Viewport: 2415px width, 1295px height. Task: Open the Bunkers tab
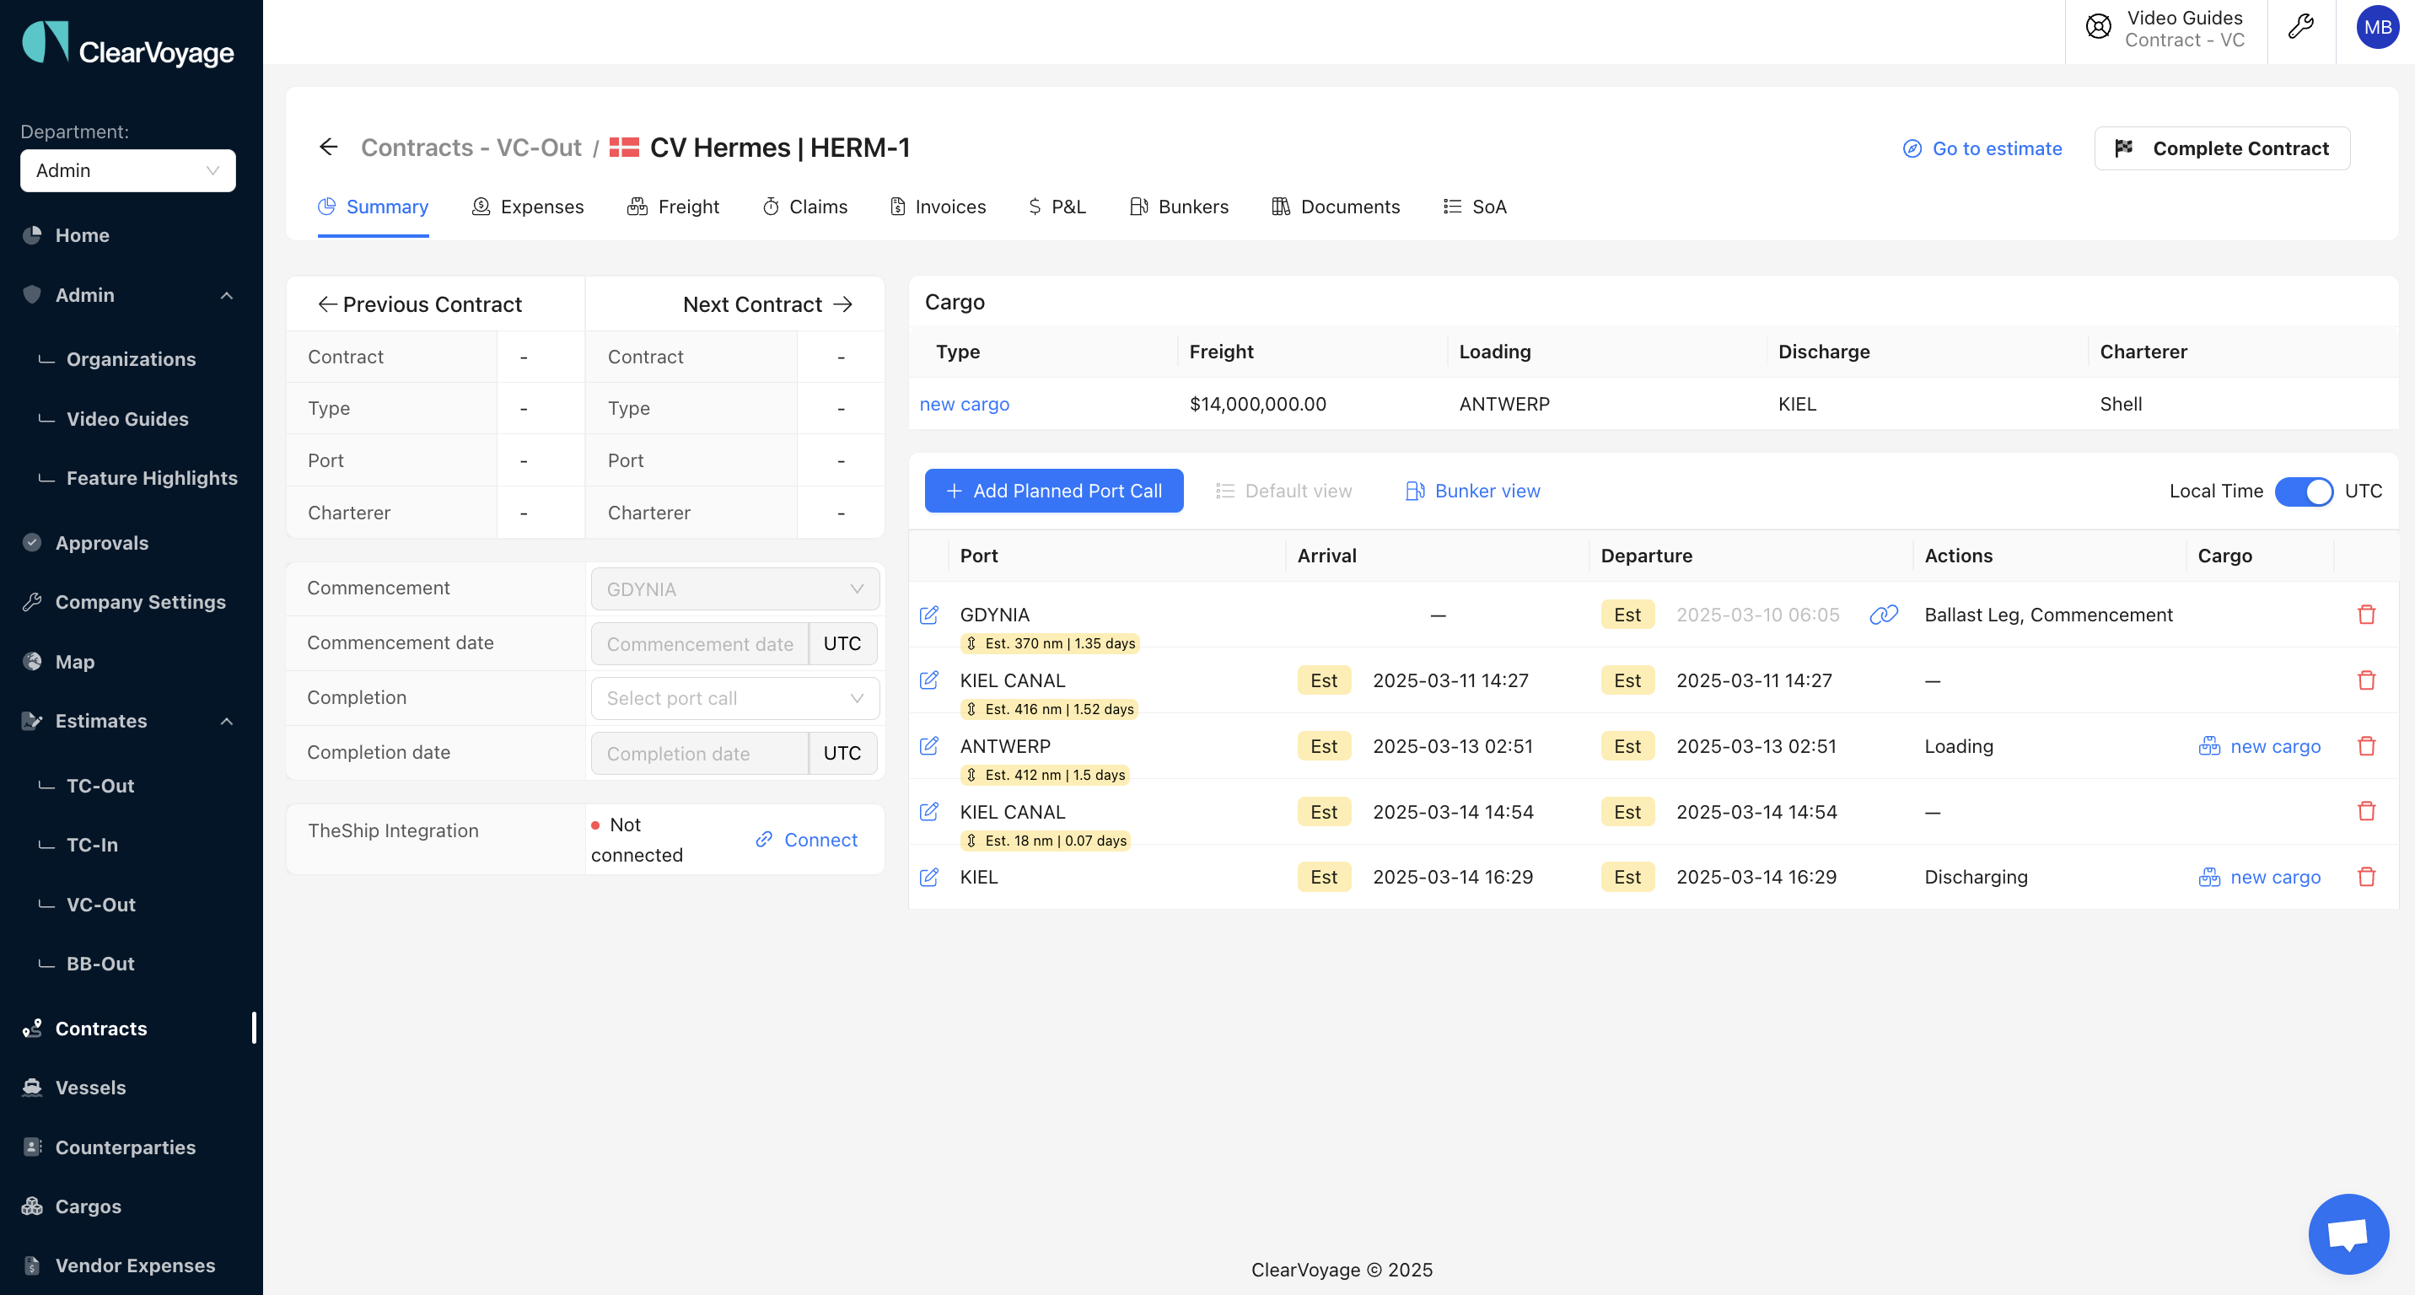coord(1179,207)
